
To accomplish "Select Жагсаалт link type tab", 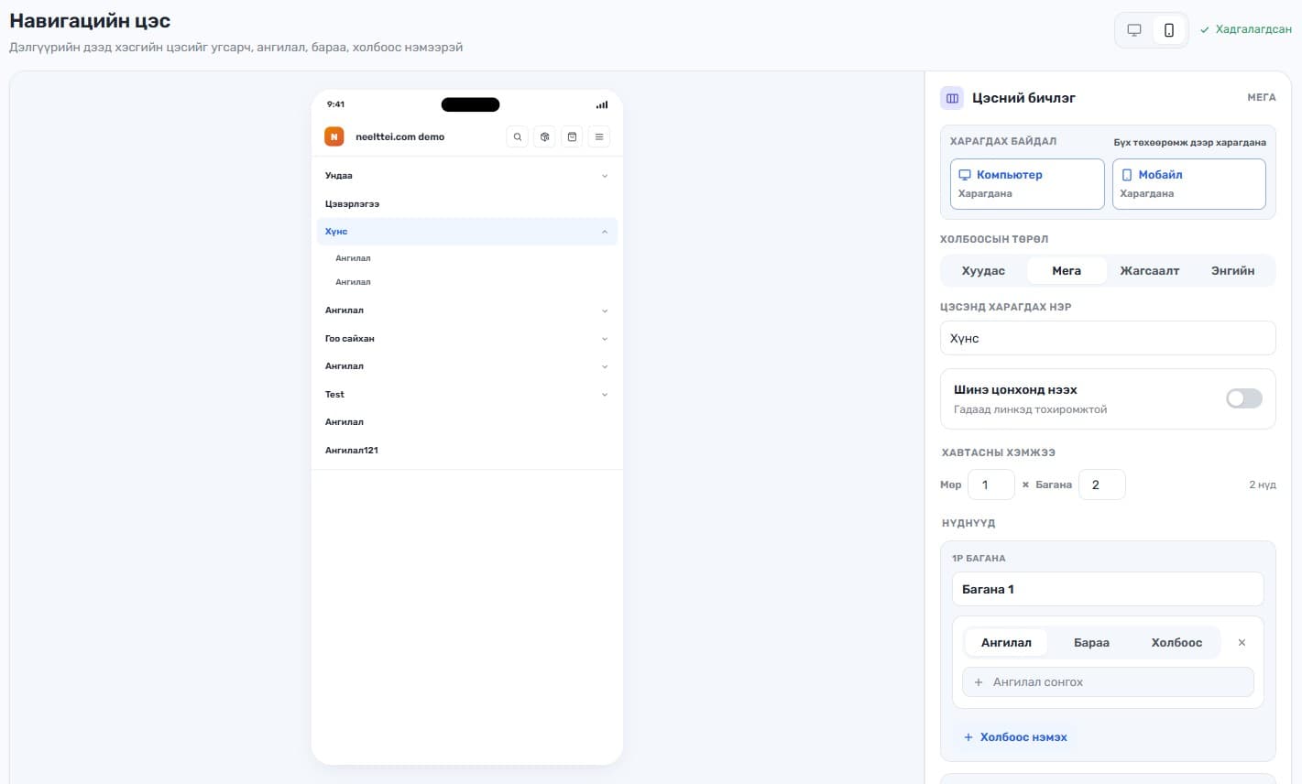I will (x=1150, y=270).
